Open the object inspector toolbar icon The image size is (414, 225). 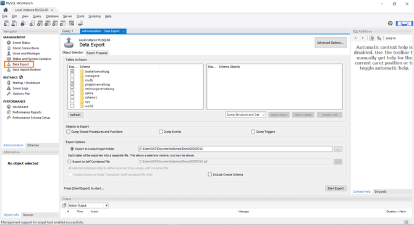tap(23, 23)
